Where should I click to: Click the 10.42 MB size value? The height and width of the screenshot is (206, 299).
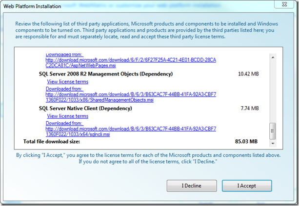pyautogui.click(x=248, y=74)
